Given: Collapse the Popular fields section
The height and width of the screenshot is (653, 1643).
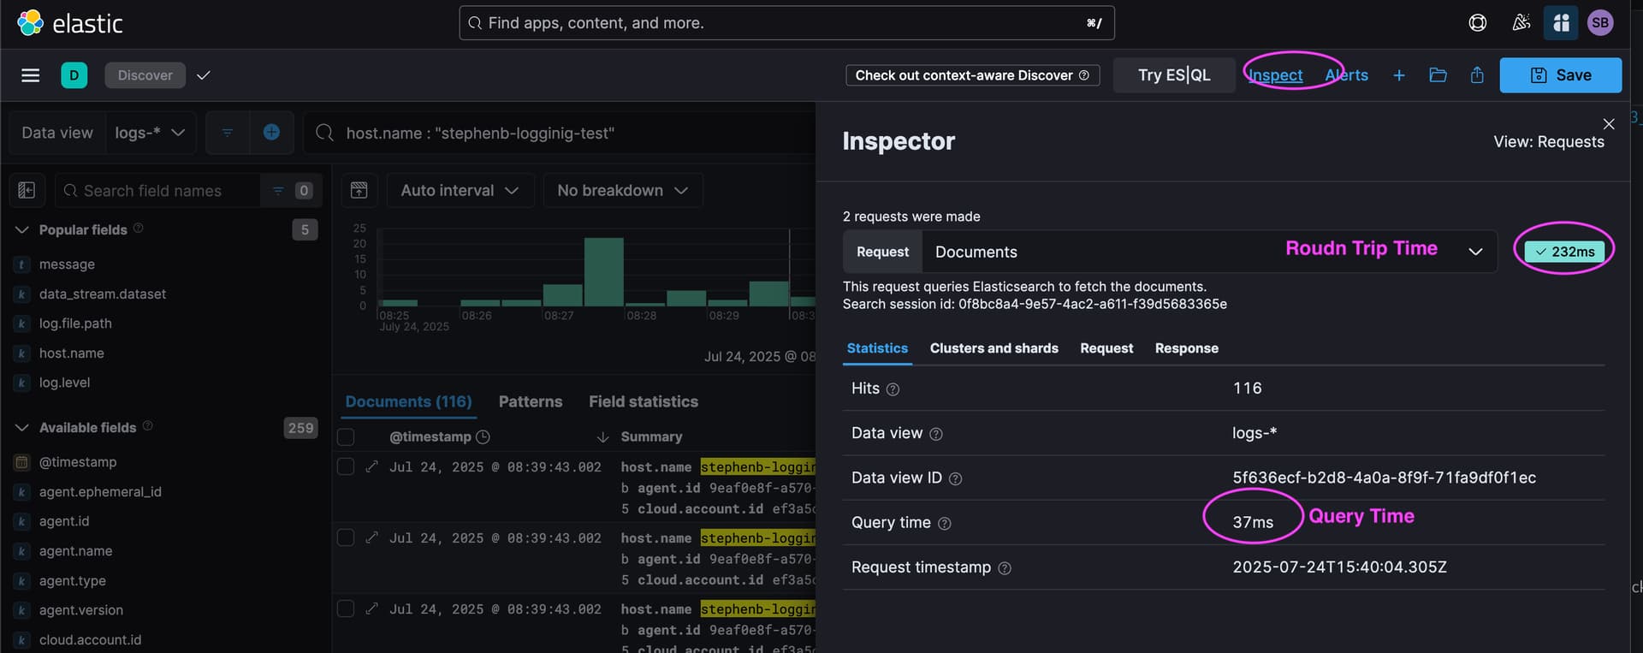Looking at the screenshot, I should (x=22, y=229).
